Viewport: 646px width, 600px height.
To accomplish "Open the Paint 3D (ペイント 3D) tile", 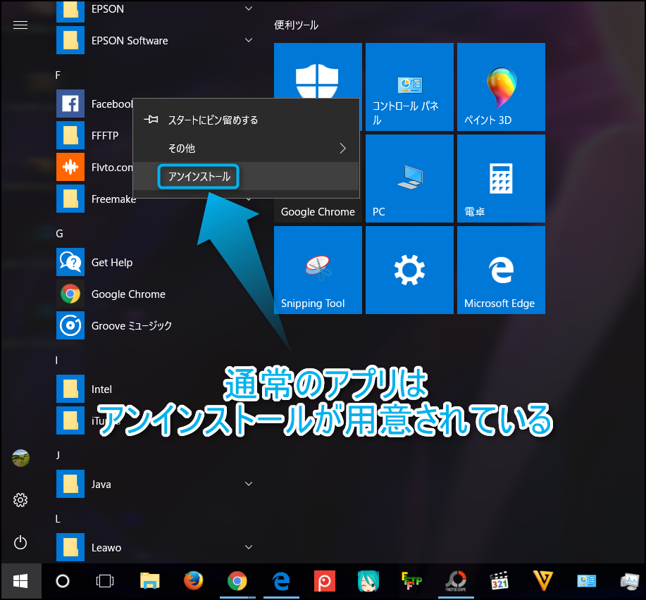I will pos(501,87).
